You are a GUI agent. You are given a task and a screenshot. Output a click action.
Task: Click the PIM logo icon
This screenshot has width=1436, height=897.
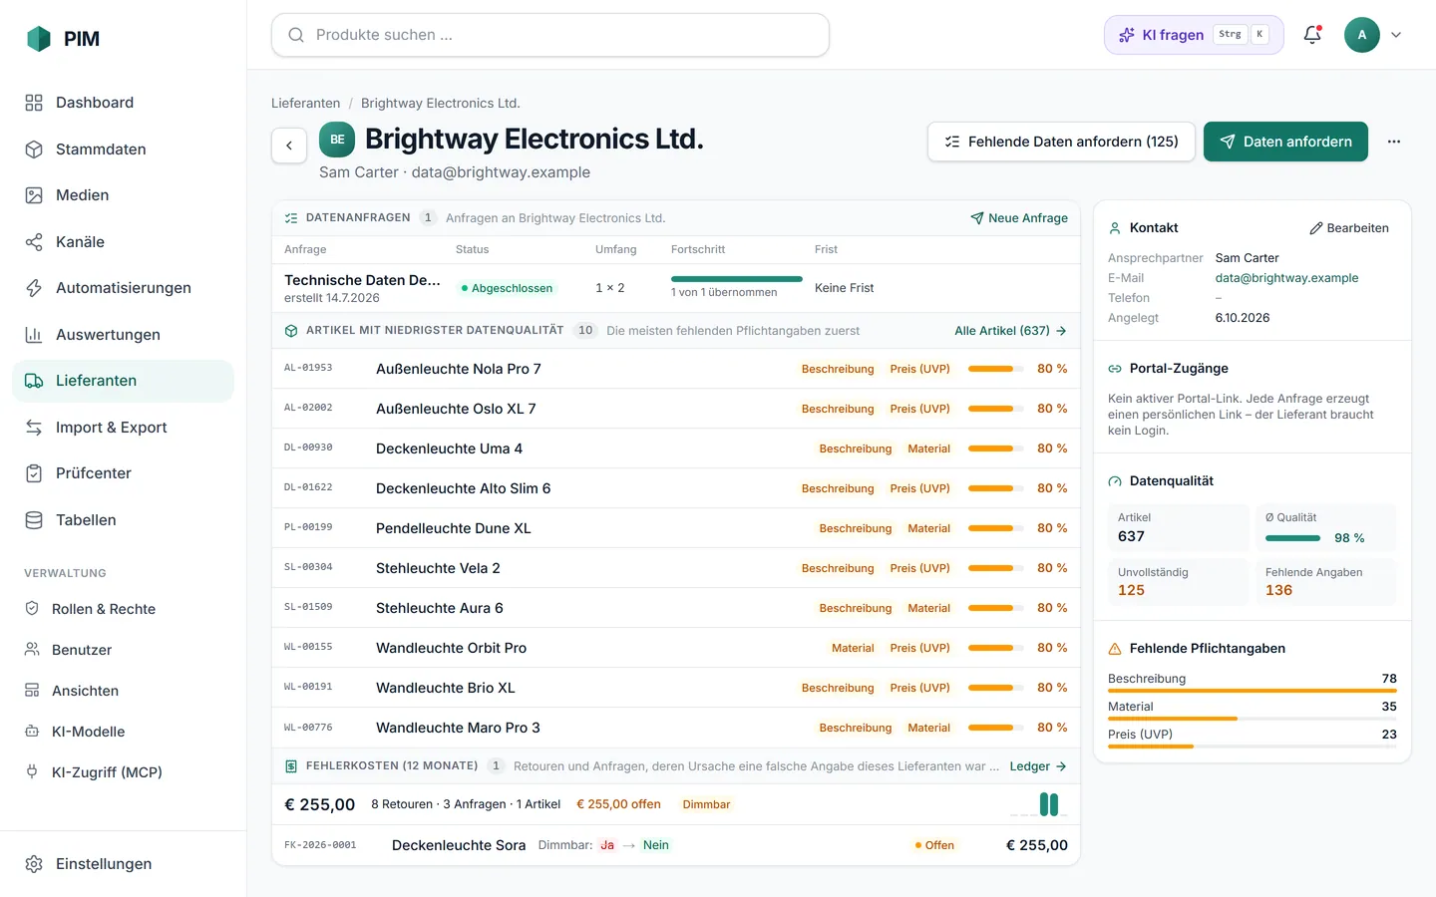click(39, 39)
